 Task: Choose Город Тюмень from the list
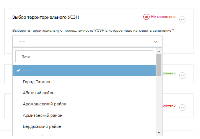pos(84,82)
